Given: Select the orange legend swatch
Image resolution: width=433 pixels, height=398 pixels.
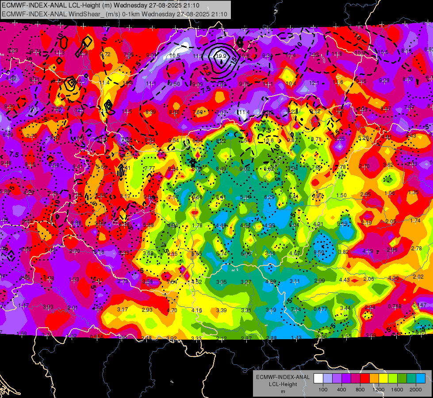Looking at the screenshot, I should (374, 379).
